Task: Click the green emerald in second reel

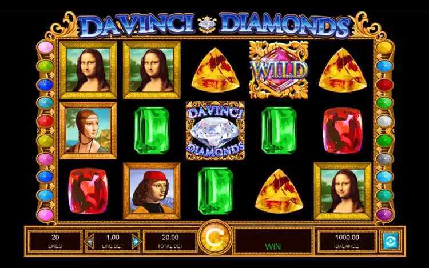Action: click(152, 131)
